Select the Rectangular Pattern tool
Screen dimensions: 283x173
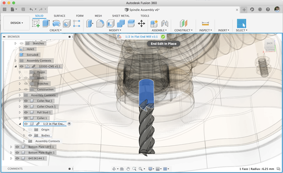tap(77, 24)
